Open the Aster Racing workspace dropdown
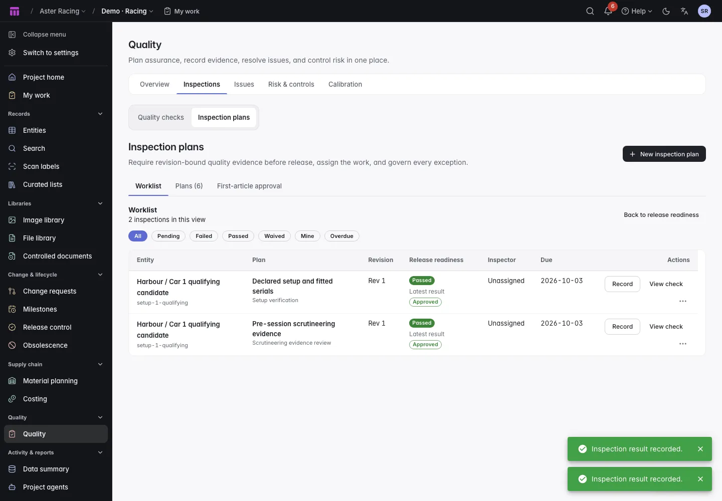 [63, 11]
